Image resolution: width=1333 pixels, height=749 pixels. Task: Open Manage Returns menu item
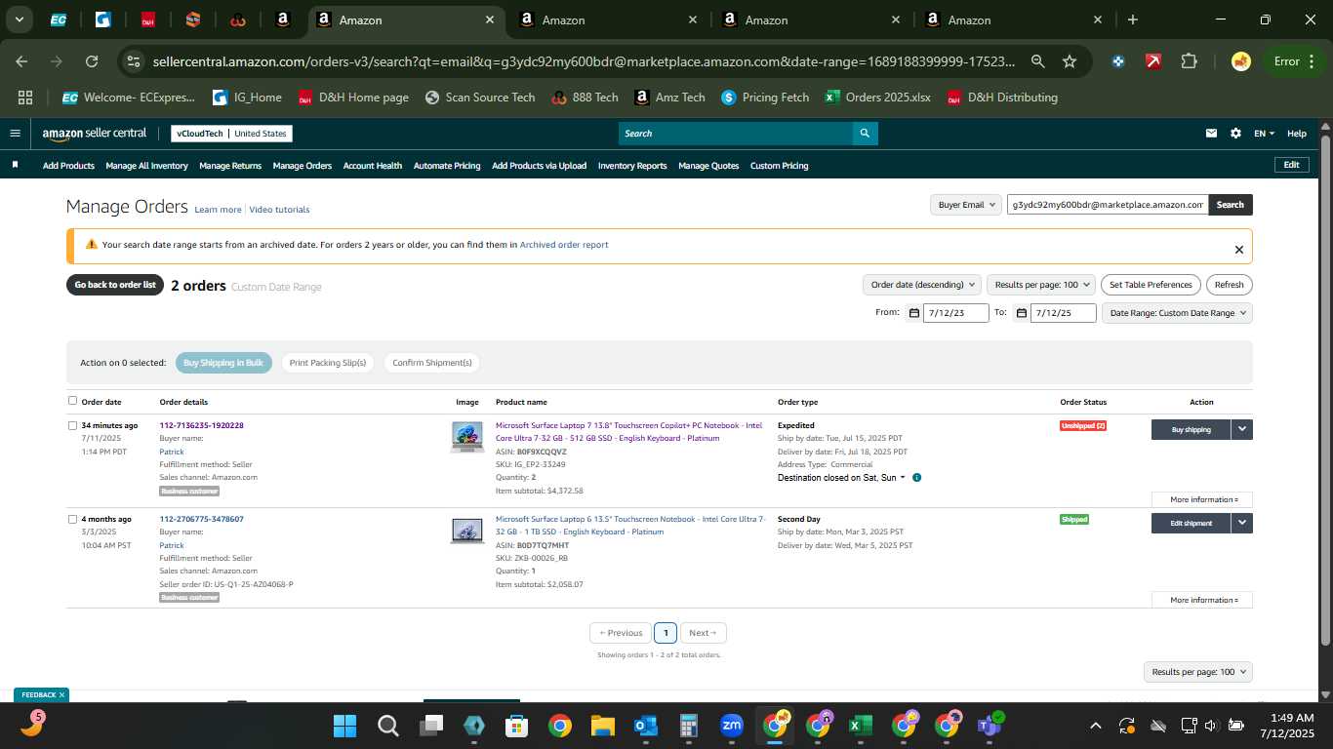coord(230,166)
